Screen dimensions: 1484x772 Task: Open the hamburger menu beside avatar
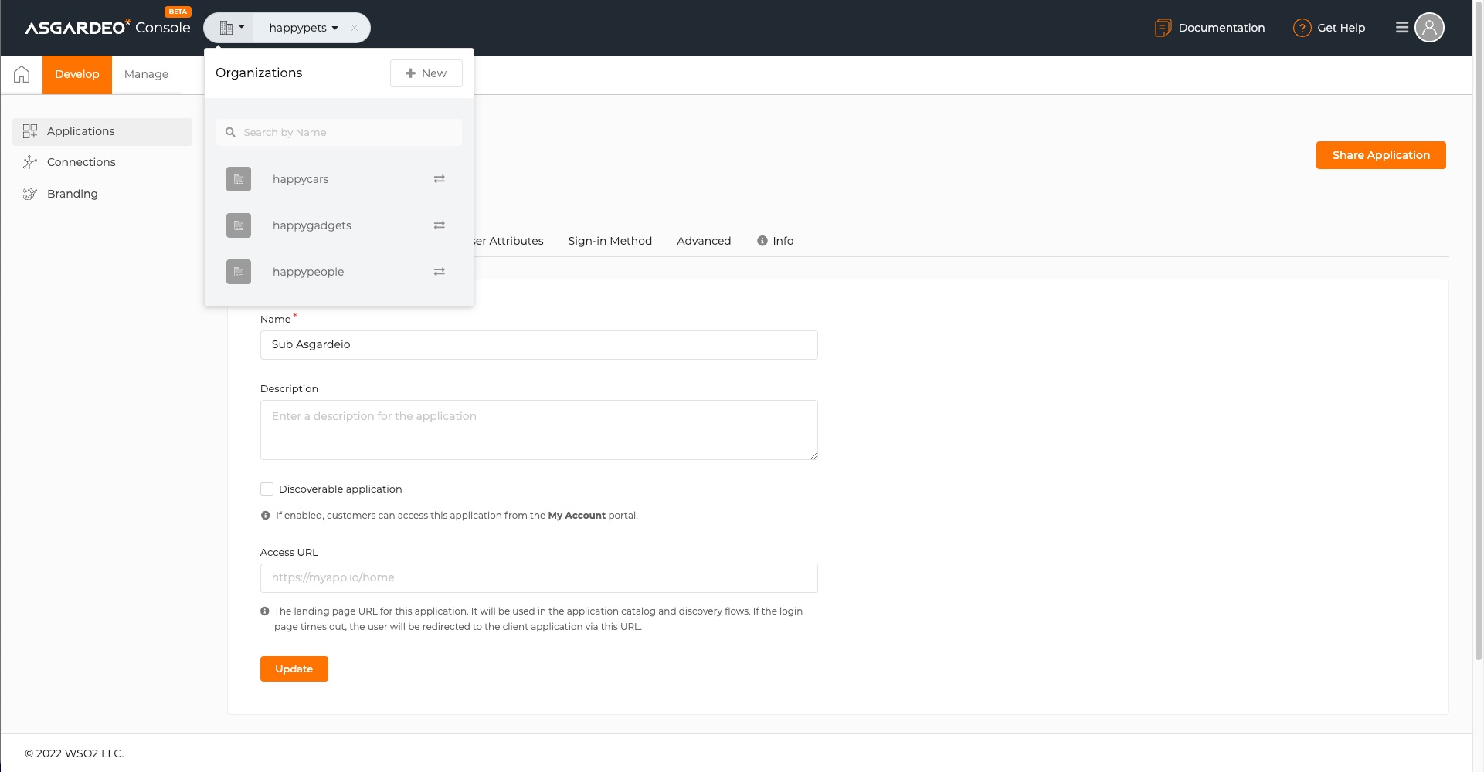(1402, 28)
